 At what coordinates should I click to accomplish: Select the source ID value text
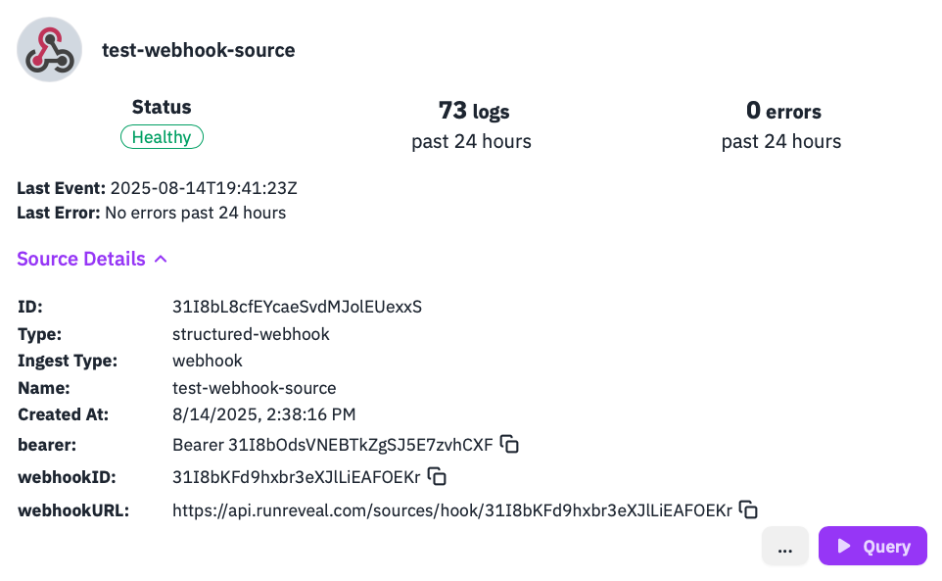point(297,306)
